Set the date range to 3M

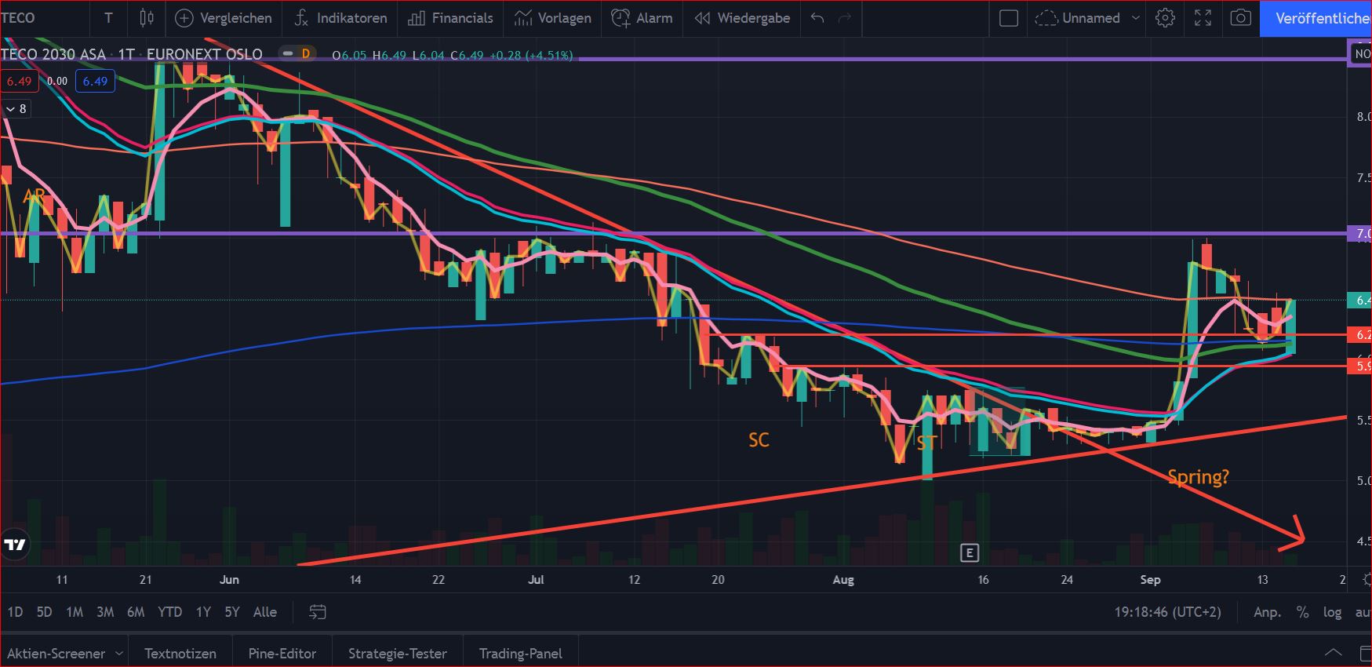click(105, 612)
